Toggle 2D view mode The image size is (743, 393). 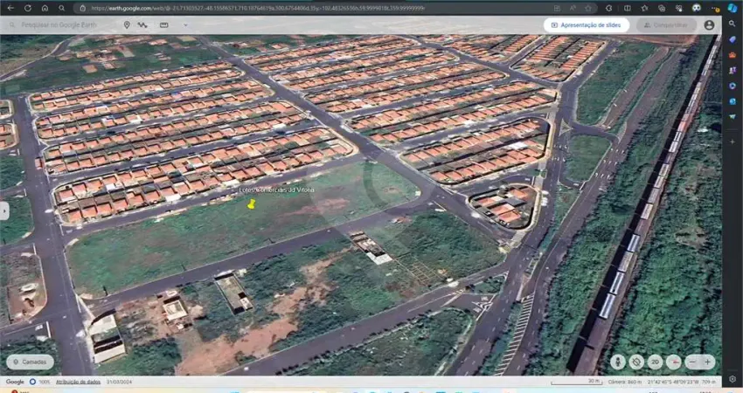point(655,362)
